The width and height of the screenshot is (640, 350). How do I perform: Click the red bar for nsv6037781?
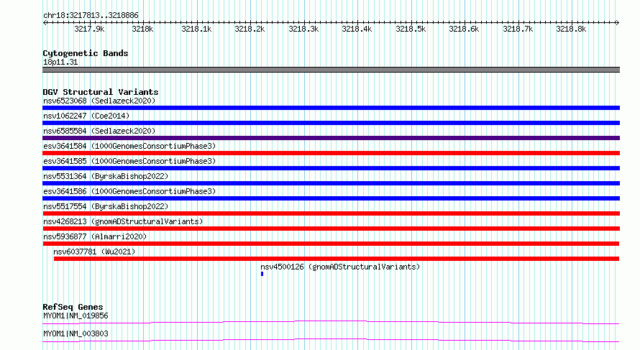(x=337, y=259)
